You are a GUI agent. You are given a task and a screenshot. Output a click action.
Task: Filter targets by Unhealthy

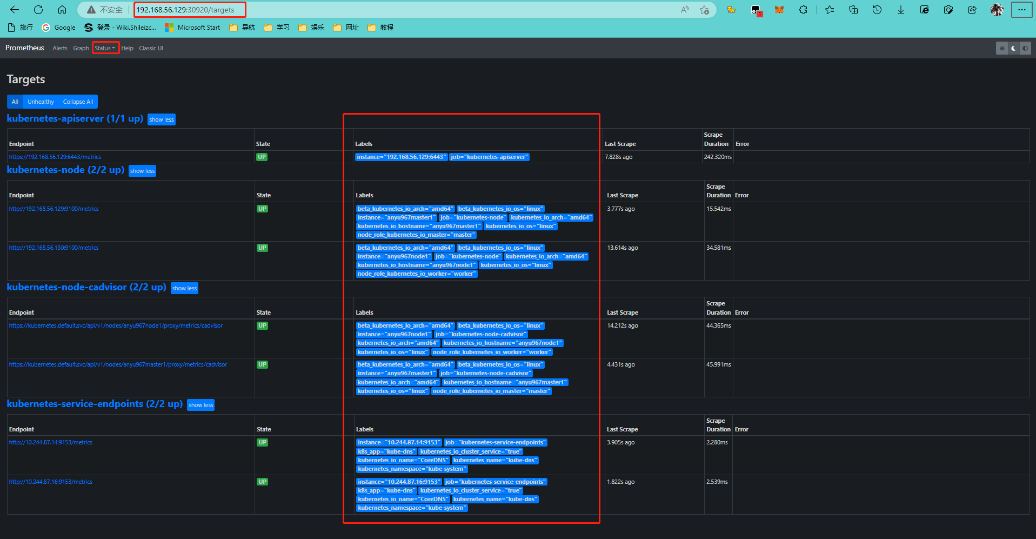(x=41, y=102)
